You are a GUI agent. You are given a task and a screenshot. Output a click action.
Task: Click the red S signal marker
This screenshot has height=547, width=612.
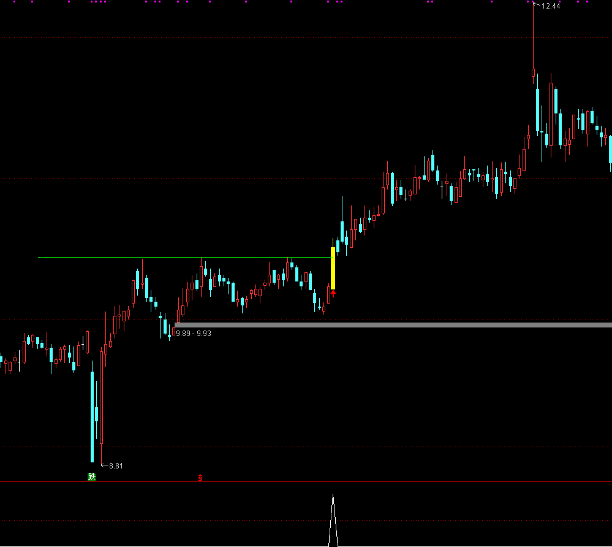pyautogui.click(x=200, y=478)
